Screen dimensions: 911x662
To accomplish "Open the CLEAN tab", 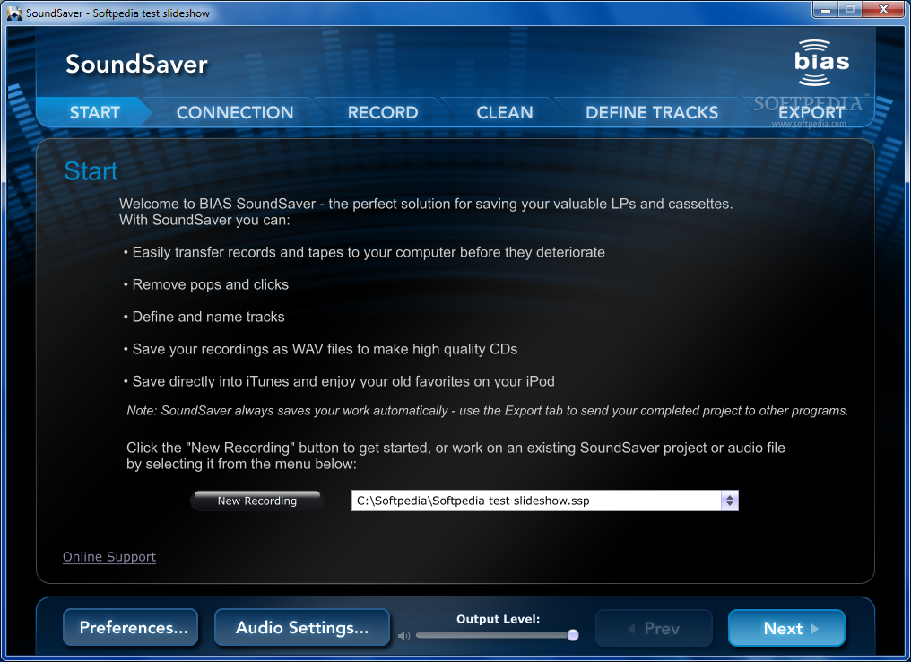I will pos(504,112).
